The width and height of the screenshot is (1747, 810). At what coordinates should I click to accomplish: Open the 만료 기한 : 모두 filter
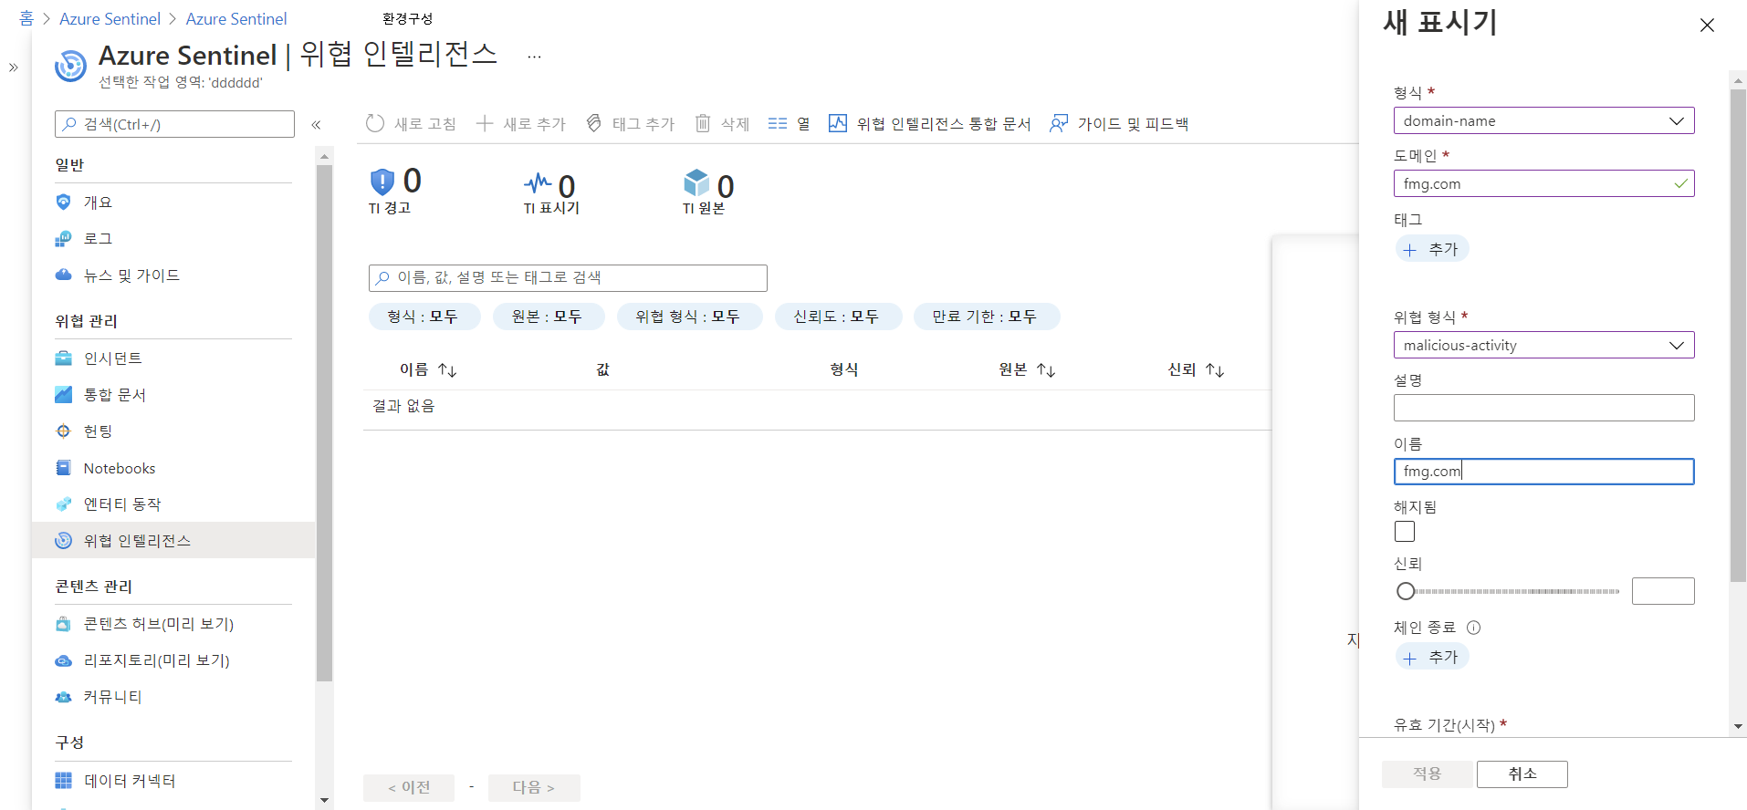click(x=985, y=317)
